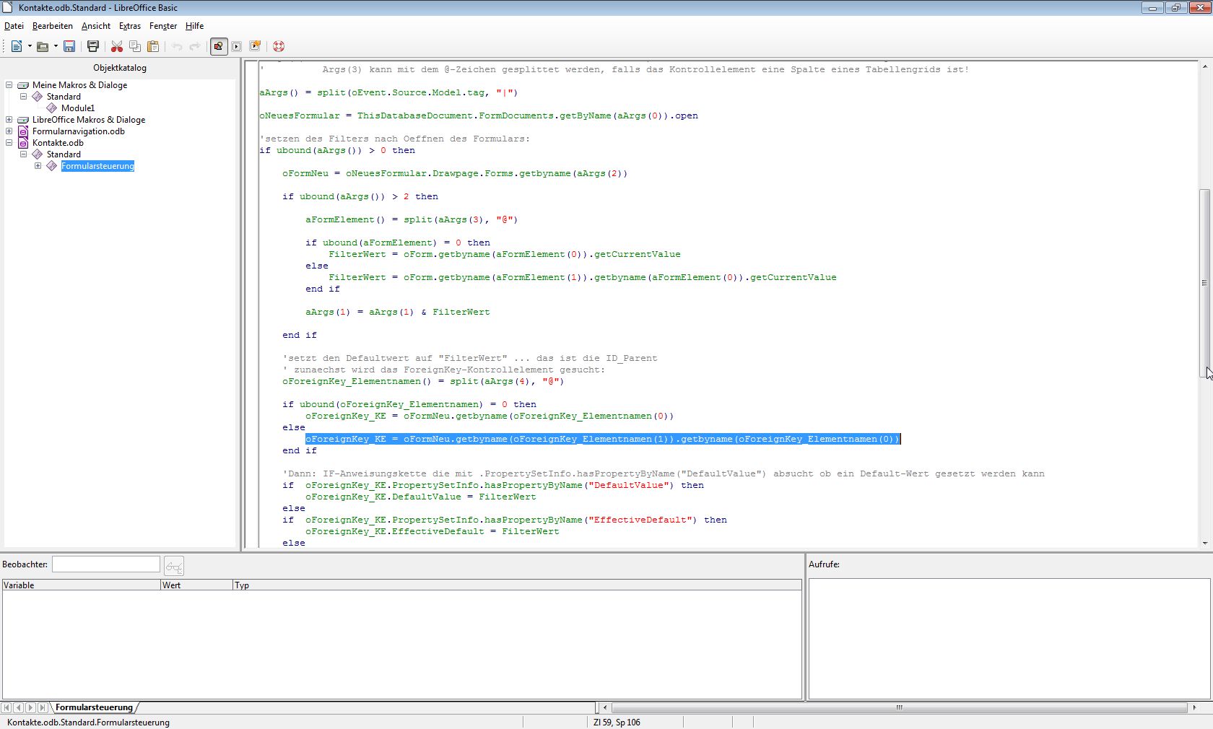1213x729 pixels.
Task: Click the Variable column header
Action: [x=81, y=585]
